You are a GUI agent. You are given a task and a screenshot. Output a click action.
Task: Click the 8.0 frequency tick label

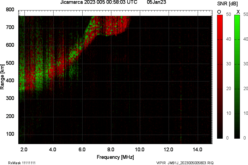pos(111,149)
